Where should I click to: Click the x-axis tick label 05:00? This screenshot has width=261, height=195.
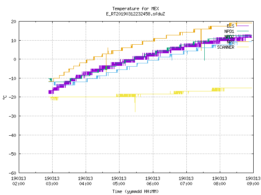pos(119,184)
